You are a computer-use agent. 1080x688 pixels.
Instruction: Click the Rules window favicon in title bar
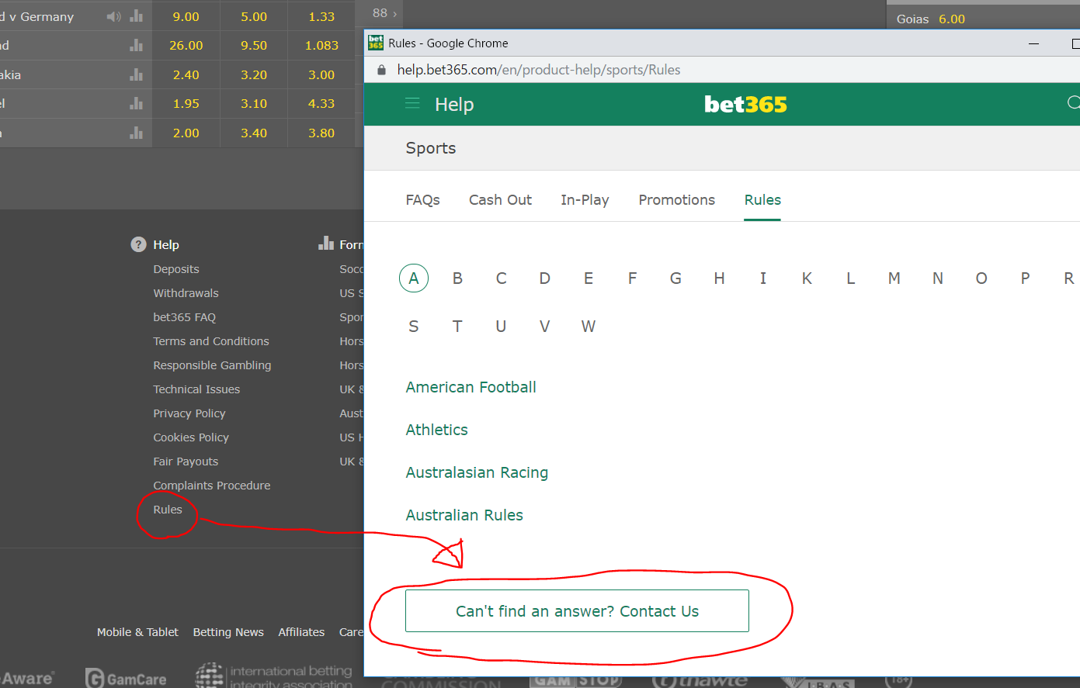(376, 43)
